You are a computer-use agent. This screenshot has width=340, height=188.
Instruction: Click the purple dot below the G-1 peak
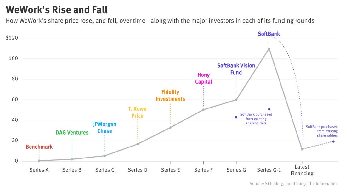coord(269,109)
